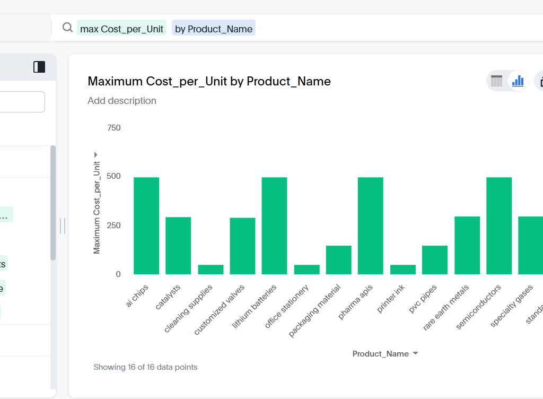Click the search field in the left panel

coord(22,102)
